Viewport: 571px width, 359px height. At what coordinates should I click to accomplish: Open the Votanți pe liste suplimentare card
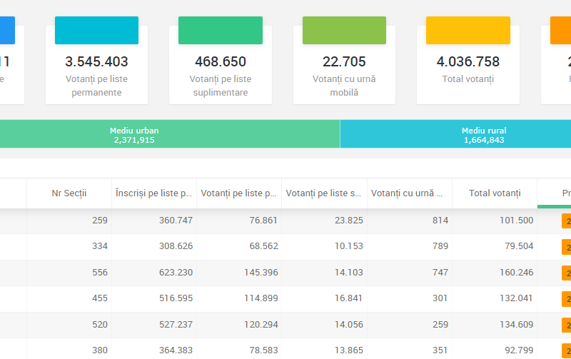click(220, 71)
